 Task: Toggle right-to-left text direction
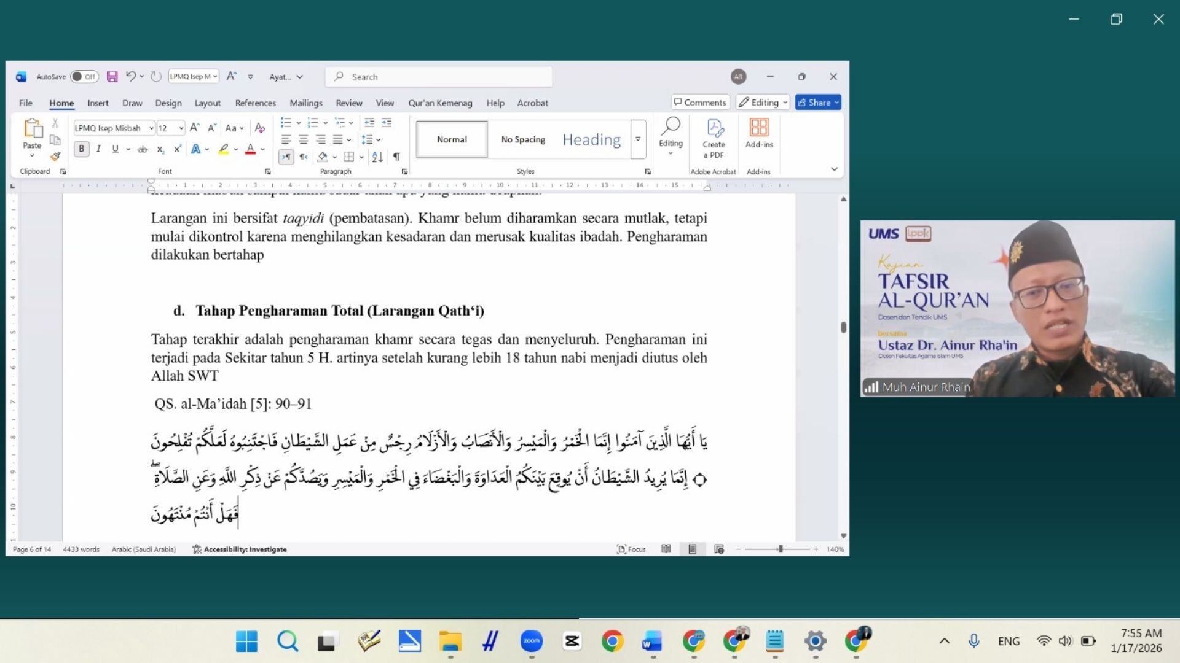tap(304, 157)
